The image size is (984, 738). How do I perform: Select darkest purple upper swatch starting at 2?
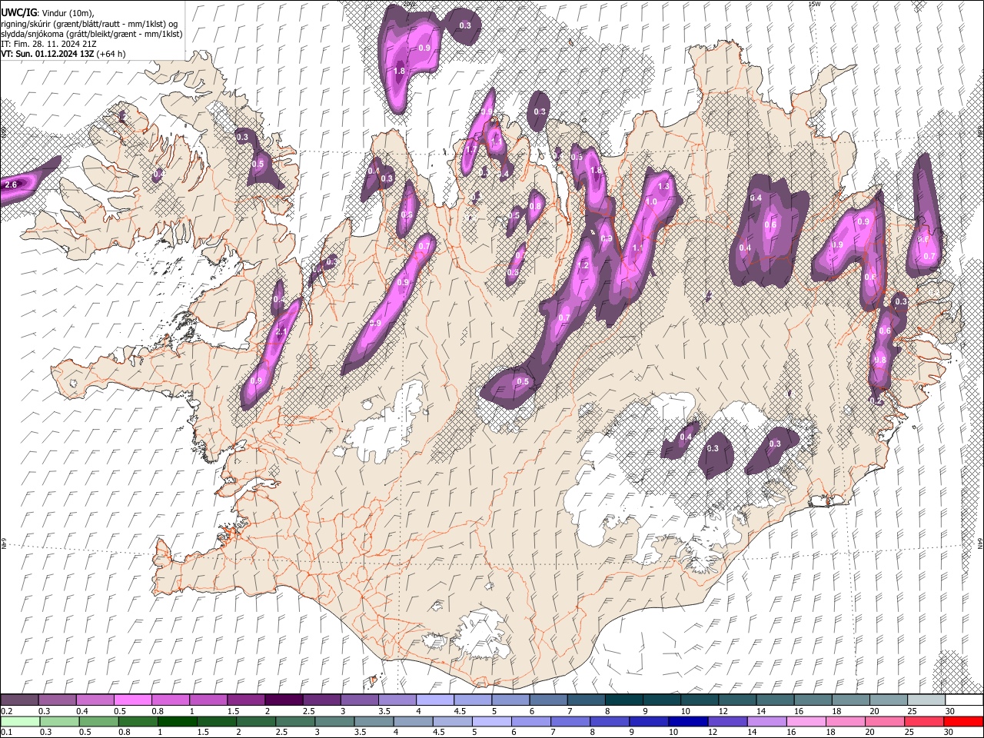(284, 700)
